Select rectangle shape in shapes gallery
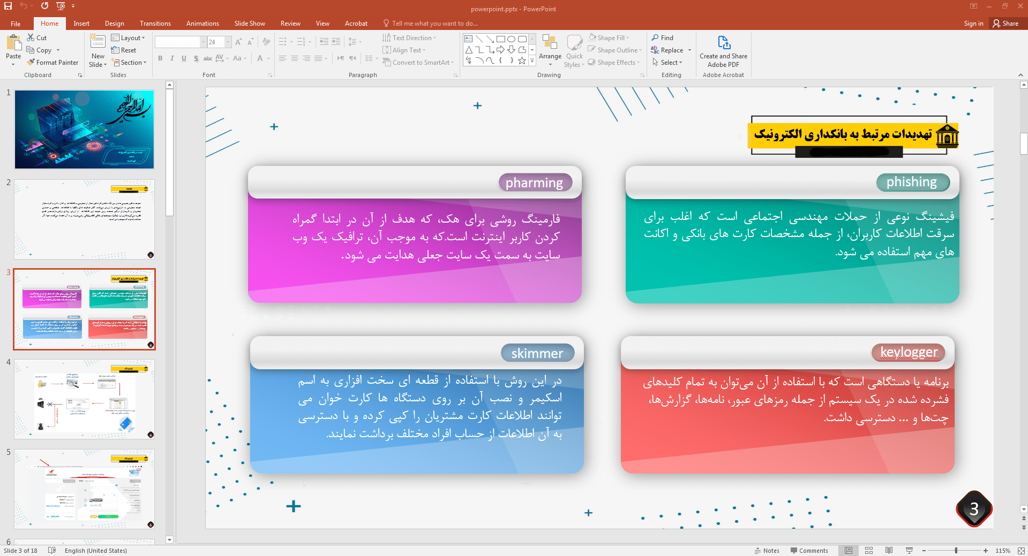 pyautogui.click(x=500, y=39)
